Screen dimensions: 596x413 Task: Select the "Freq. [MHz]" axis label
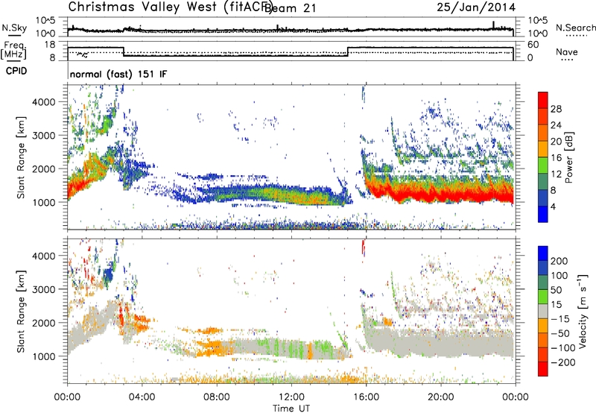coord(13,51)
